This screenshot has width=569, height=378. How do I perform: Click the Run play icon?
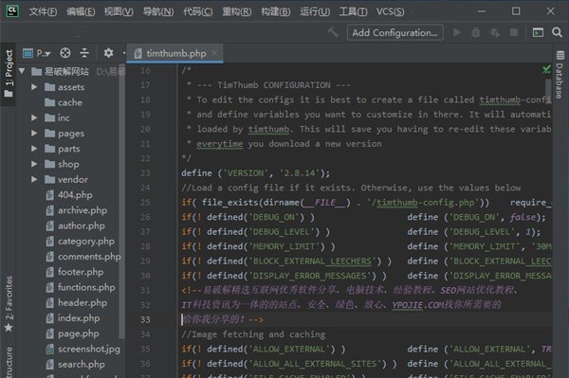coord(457,32)
